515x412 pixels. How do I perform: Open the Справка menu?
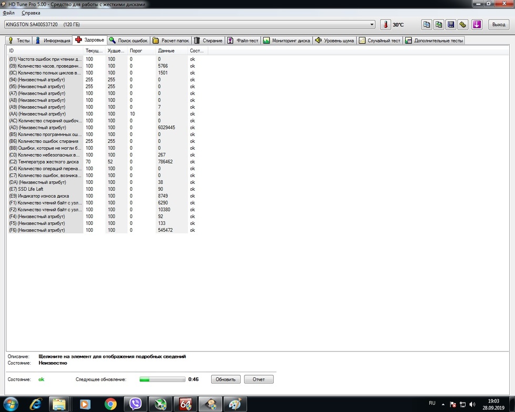(30, 12)
